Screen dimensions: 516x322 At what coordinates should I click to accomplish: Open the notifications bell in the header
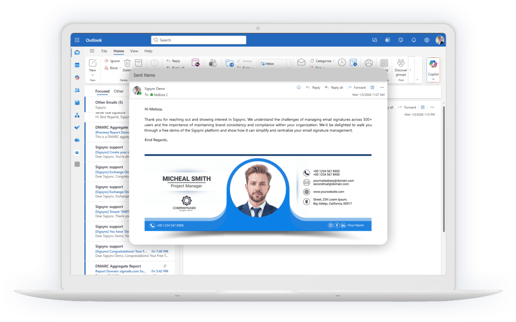pos(414,40)
